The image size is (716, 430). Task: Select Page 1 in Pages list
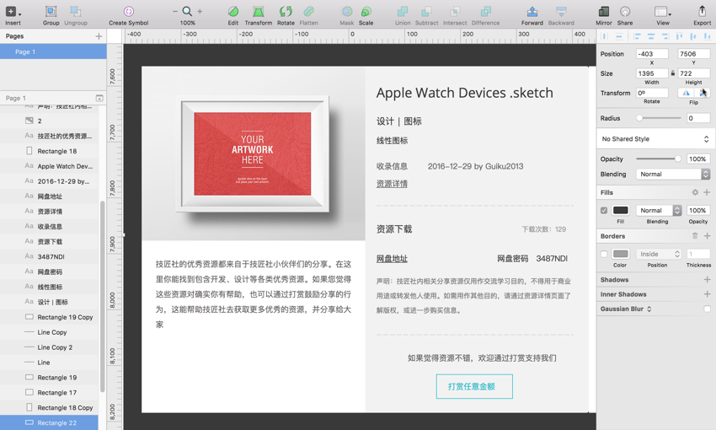(x=52, y=51)
